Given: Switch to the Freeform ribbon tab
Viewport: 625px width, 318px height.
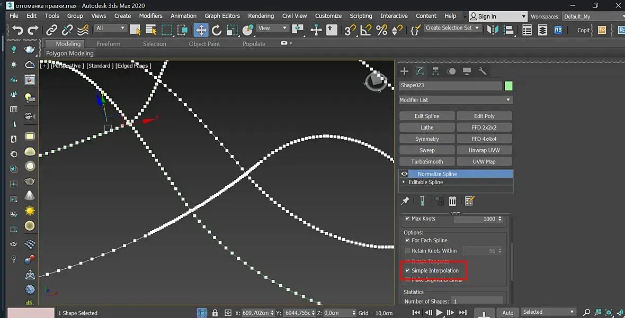Looking at the screenshot, I should tap(109, 44).
